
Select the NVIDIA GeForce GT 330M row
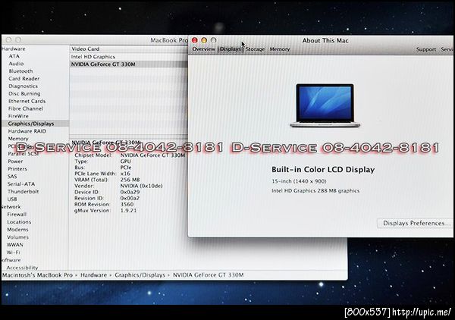point(129,64)
